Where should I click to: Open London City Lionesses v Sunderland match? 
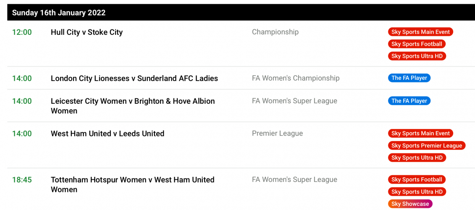pyautogui.click(x=134, y=78)
